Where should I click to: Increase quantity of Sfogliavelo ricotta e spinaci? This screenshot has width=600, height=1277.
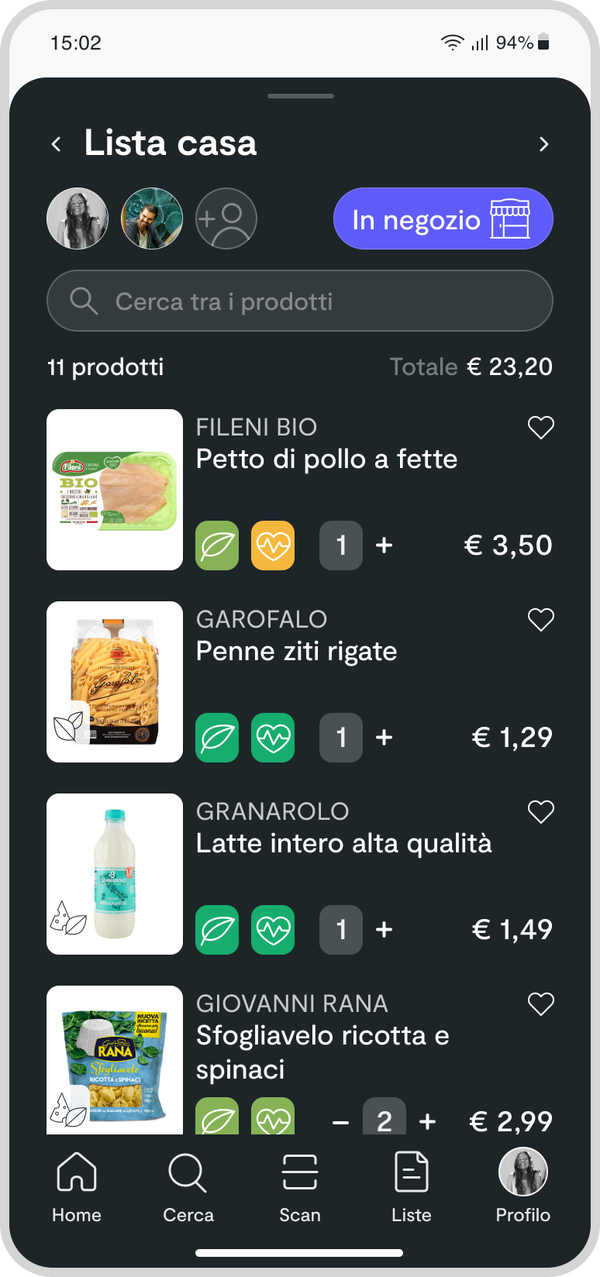pos(428,1121)
